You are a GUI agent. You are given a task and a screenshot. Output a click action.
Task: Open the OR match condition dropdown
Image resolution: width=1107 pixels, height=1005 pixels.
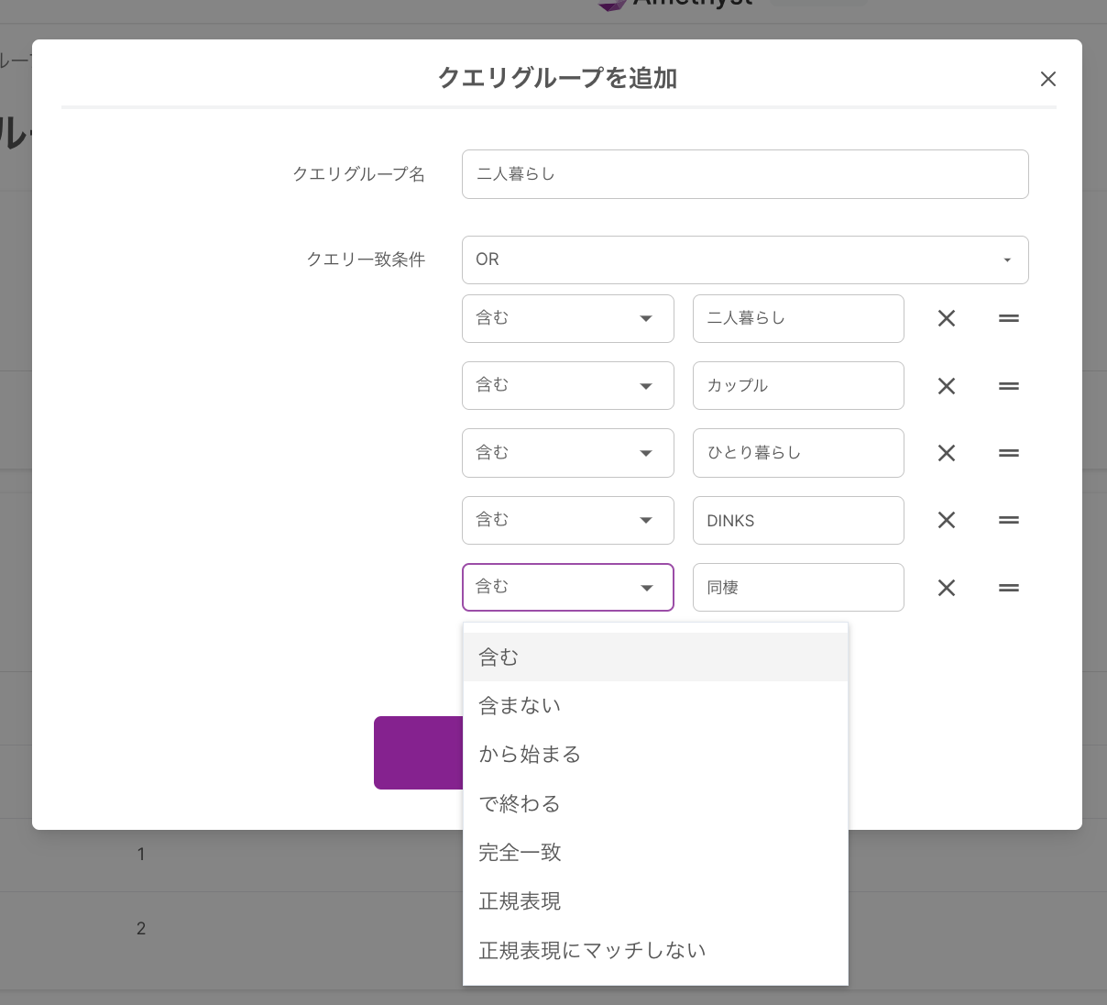[x=745, y=260]
